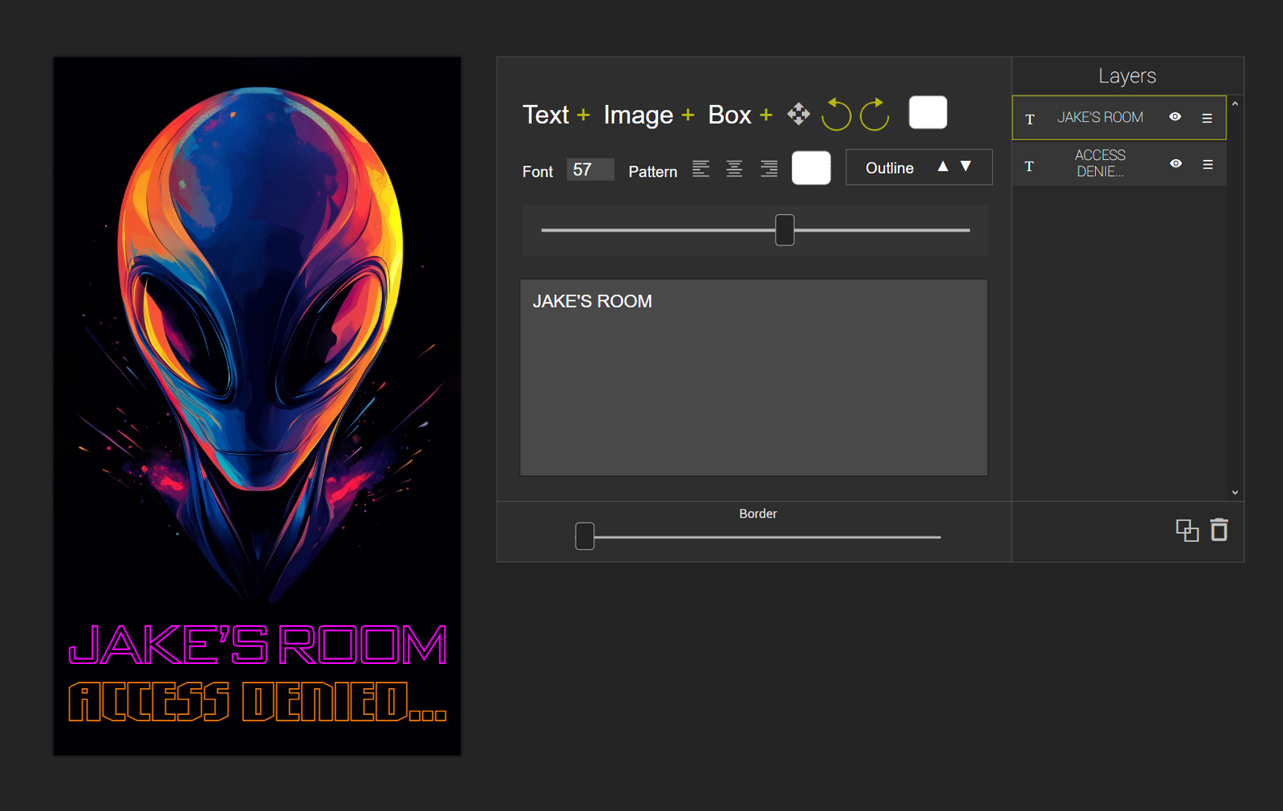The height and width of the screenshot is (811, 1283).
Task: Center-align the text
Action: click(734, 169)
